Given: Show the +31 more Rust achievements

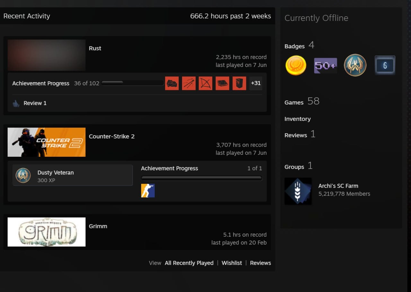Looking at the screenshot, I should point(256,83).
